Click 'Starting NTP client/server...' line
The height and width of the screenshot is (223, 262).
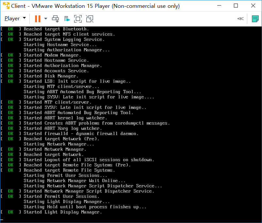click(x=61, y=87)
